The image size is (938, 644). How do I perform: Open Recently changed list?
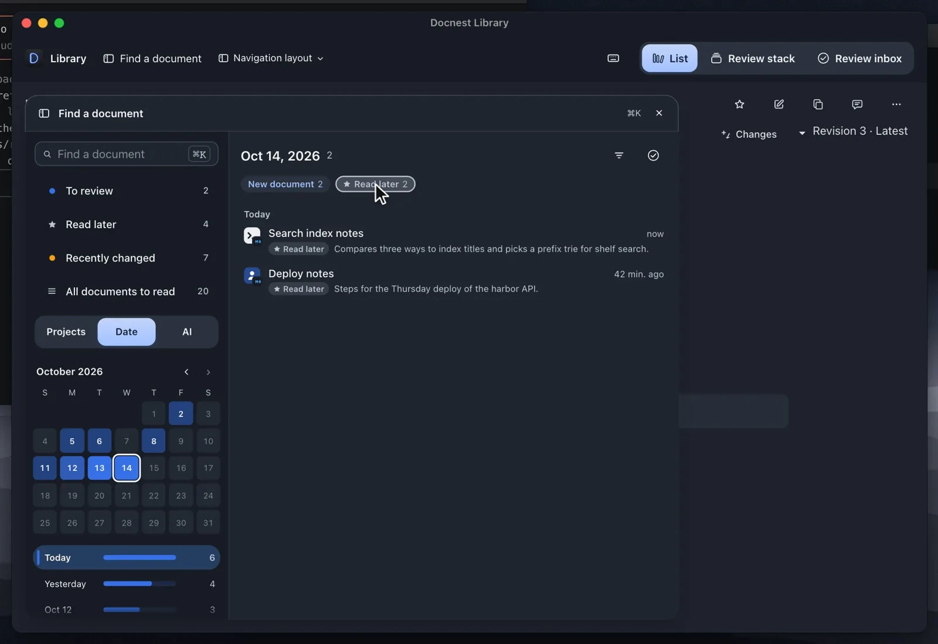point(127,258)
